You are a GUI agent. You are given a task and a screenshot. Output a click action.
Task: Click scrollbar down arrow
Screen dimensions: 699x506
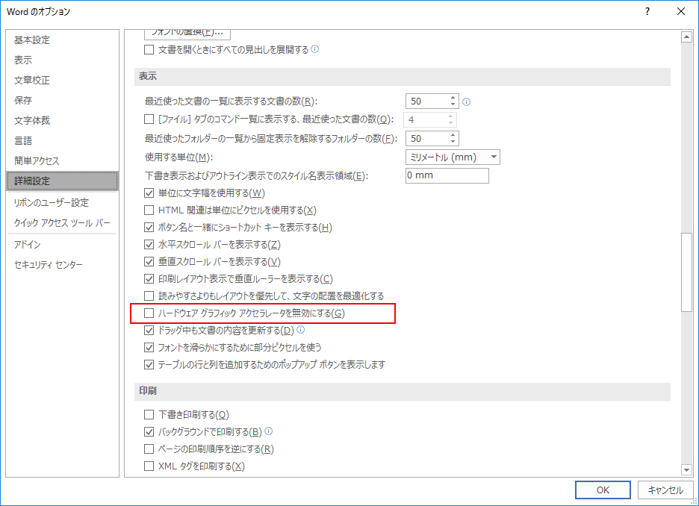point(686,469)
